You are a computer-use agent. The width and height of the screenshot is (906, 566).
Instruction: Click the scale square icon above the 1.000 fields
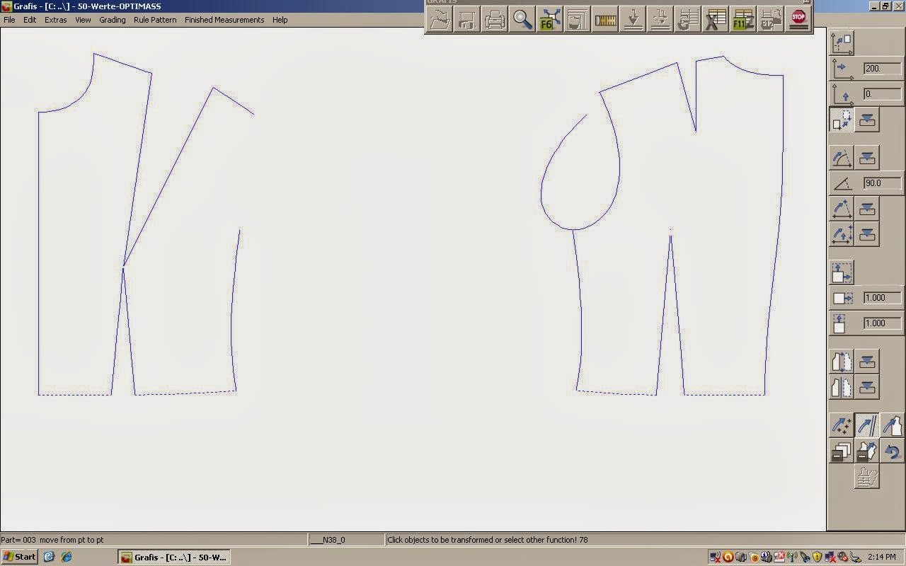click(x=842, y=272)
